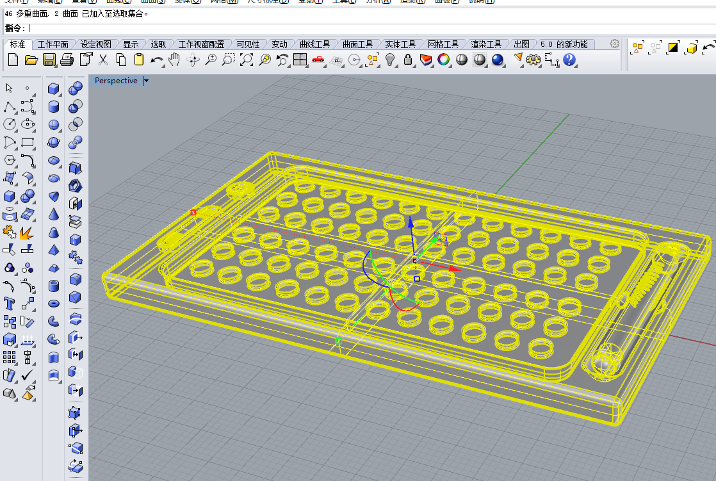Click the gumball green Y-axis arrow
This screenshot has height=481, width=716.
point(433,240)
